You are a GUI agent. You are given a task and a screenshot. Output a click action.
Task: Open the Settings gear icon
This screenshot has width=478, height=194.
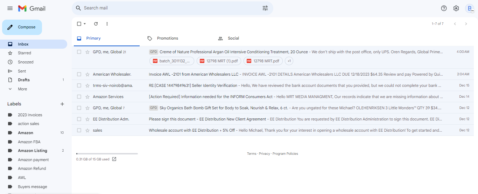[x=456, y=8]
